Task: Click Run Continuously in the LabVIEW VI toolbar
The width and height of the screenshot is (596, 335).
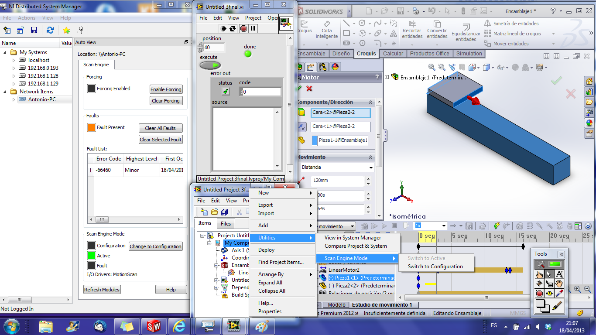Action: [x=233, y=28]
